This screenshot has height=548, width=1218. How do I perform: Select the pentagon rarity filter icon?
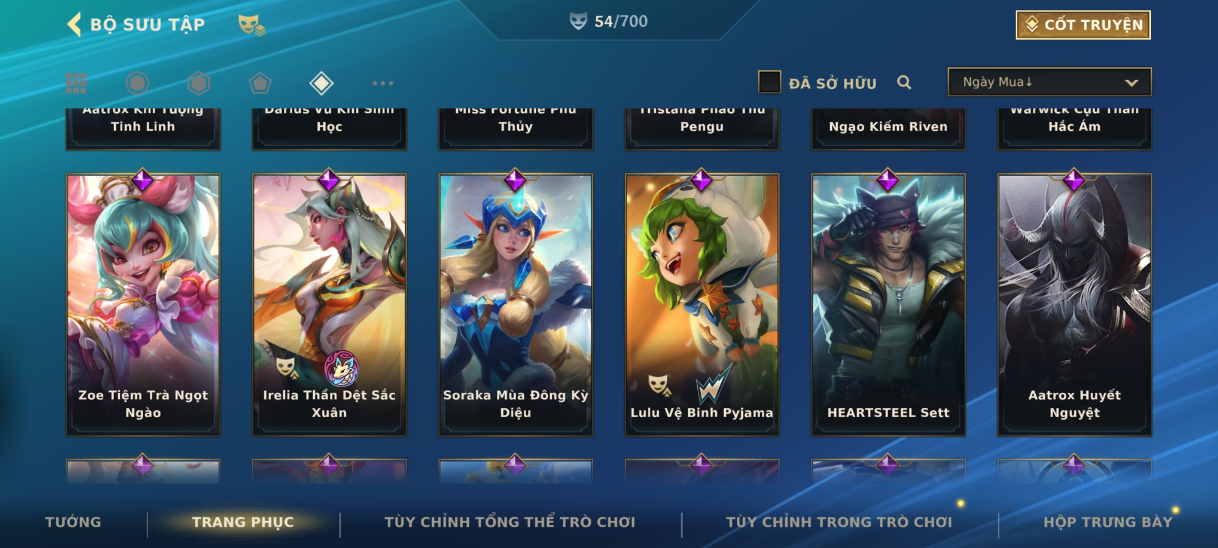pos(260,83)
